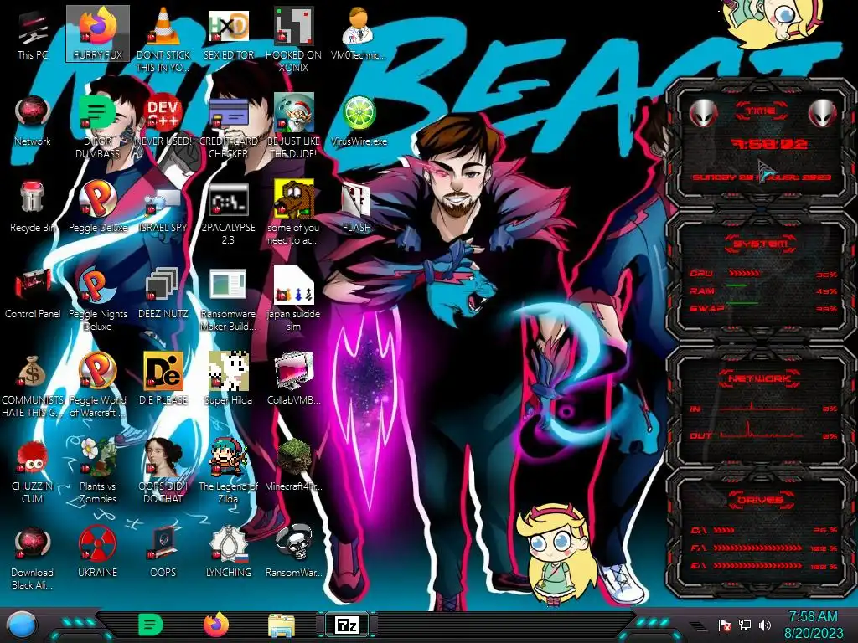
Task: Launch Peggle Nights Deluxe
Action: (x=98, y=300)
